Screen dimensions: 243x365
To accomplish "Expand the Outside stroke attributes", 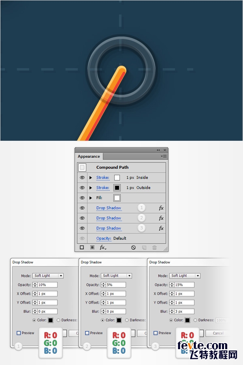I will [x=91, y=188].
